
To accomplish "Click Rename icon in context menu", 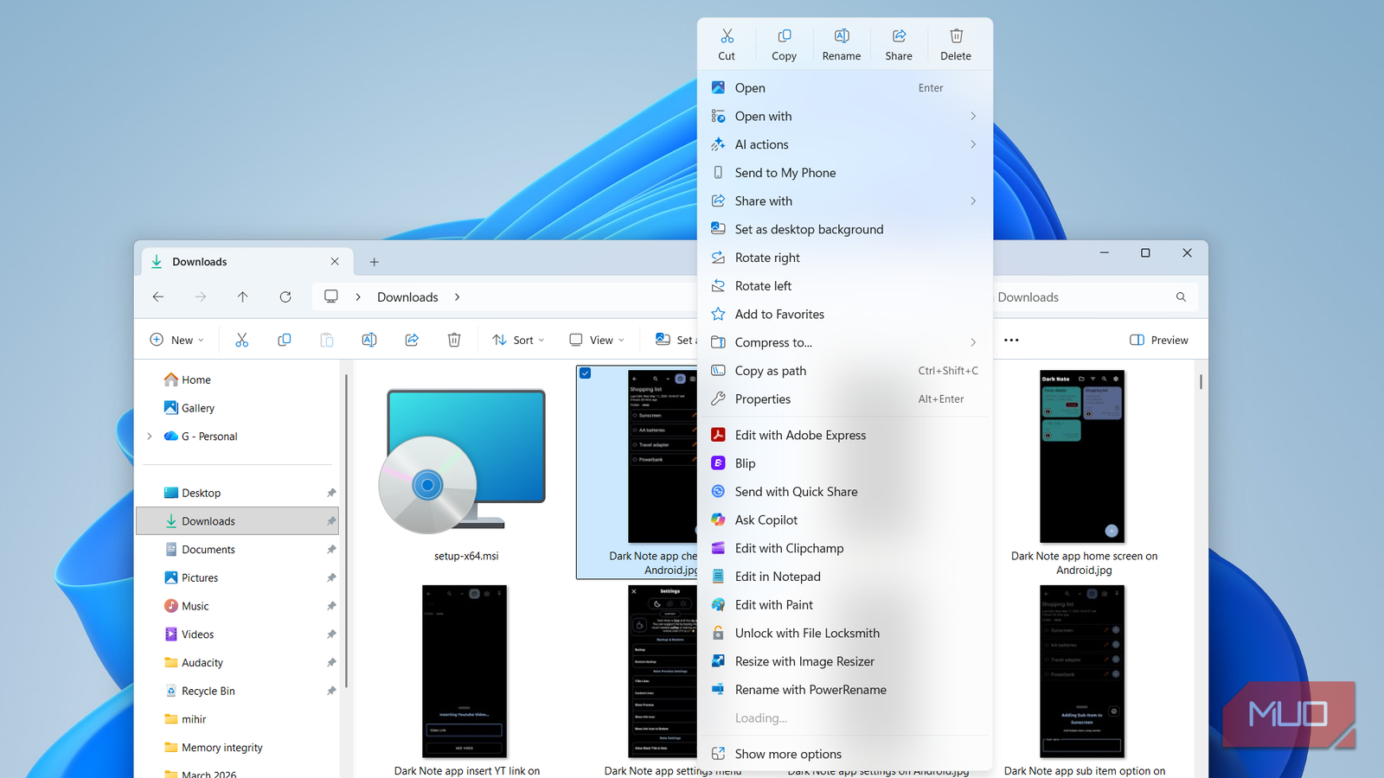I will (842, 44).
